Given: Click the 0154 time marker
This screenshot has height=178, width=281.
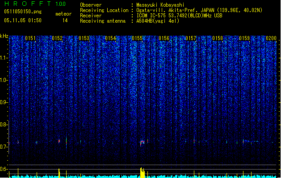Looking at the screenshot, I should click(110, 38).
